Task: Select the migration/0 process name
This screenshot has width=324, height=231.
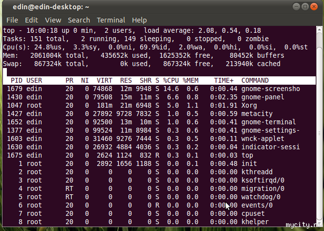Action: [263, 188]
